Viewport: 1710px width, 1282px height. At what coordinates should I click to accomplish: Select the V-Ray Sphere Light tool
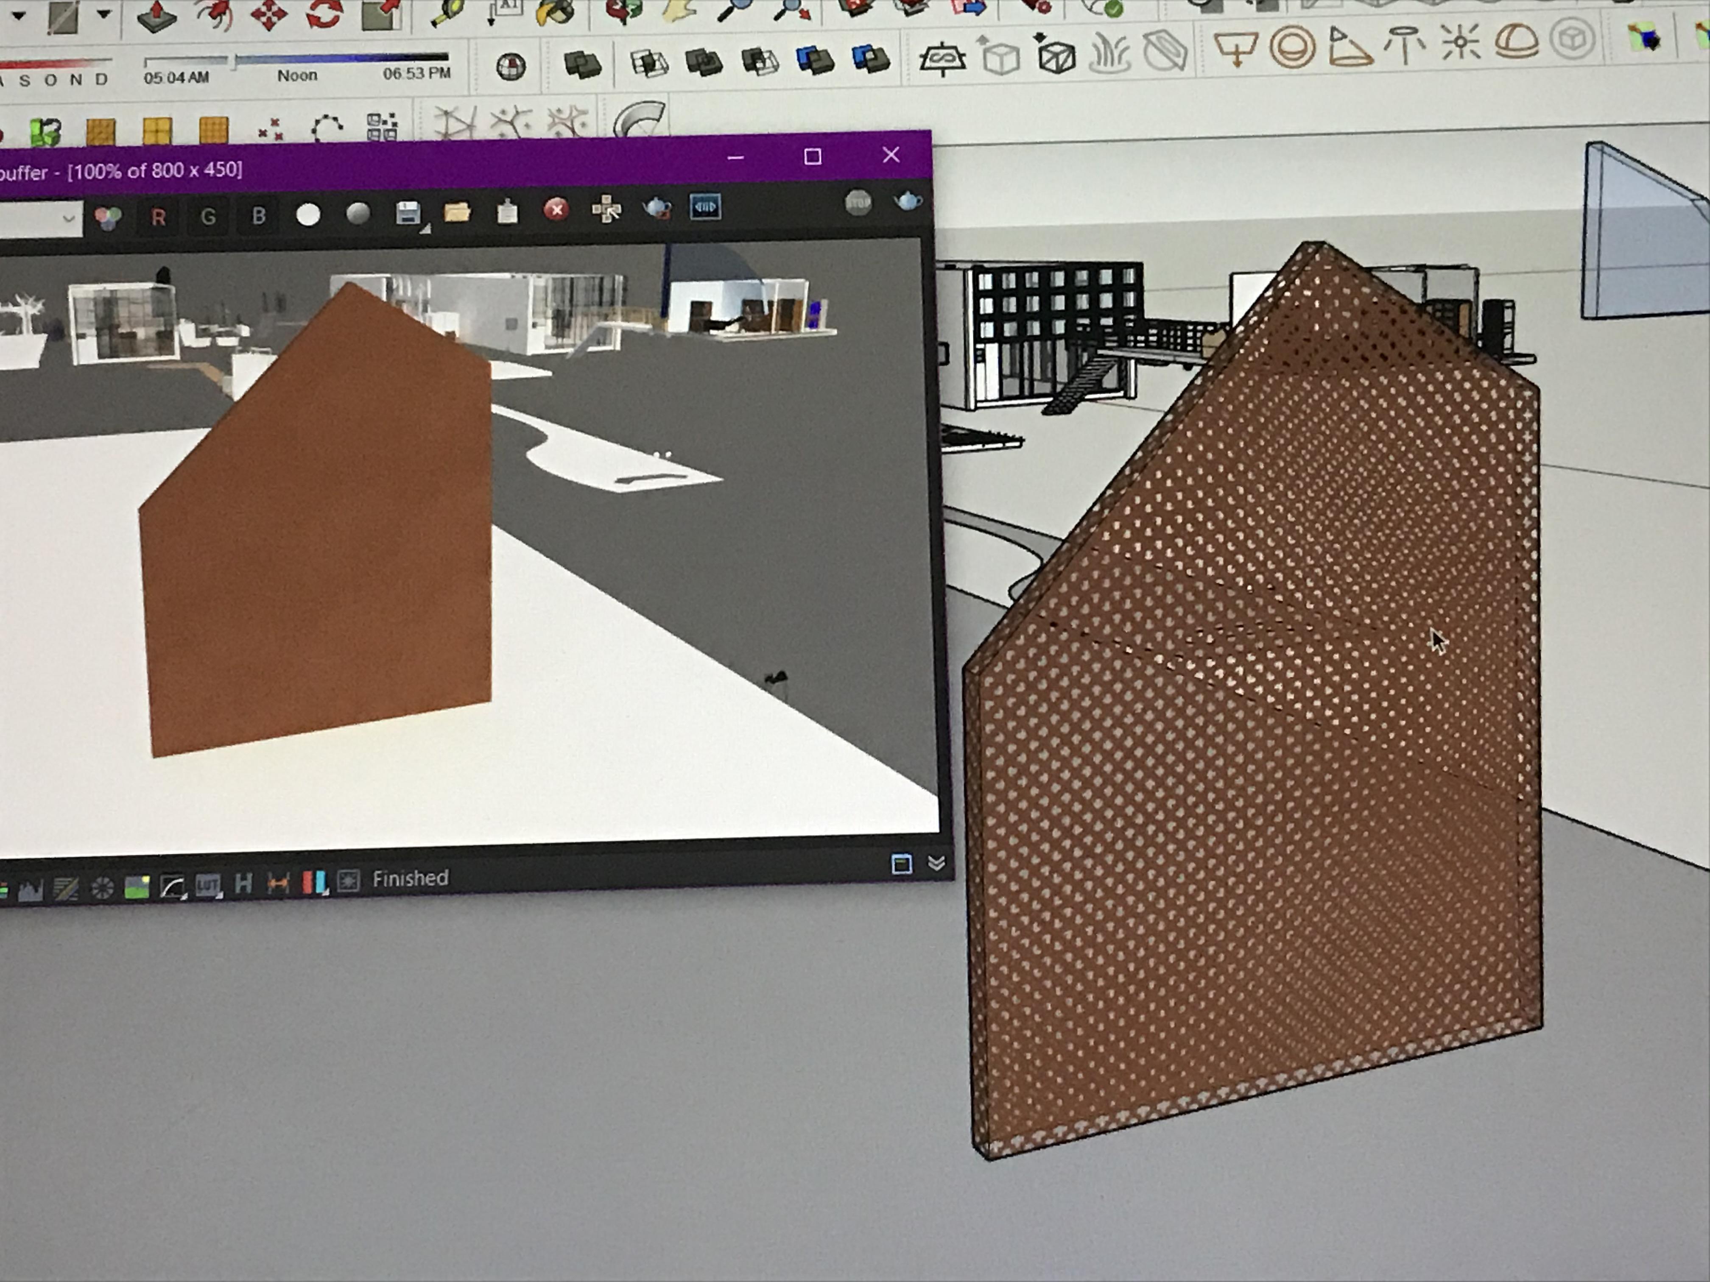[1292, 47]
